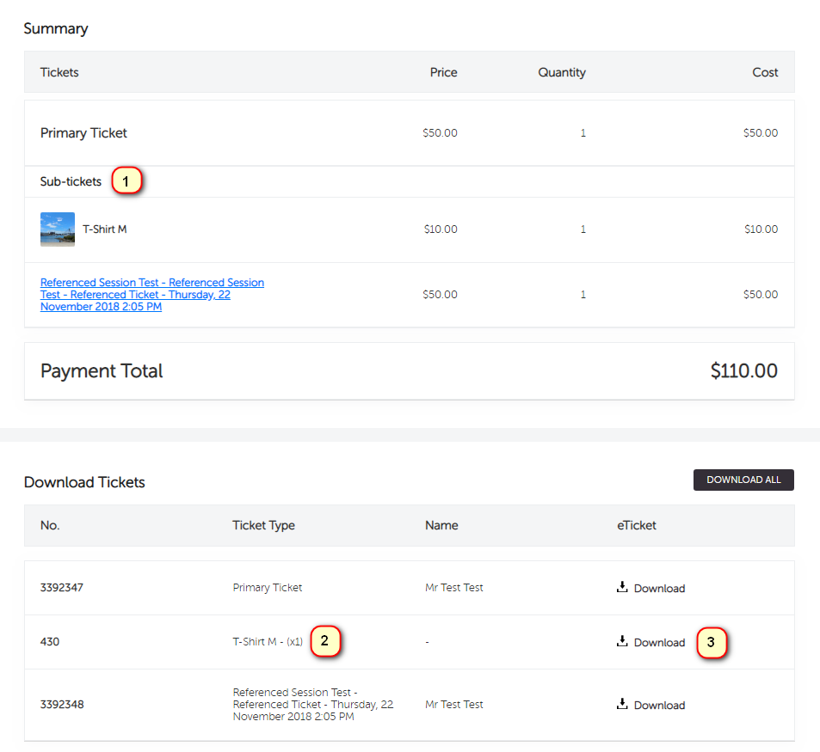820x752 pixels.
Task: Click the Payment Total amount $110.00
Action: (x=743, y=371)
